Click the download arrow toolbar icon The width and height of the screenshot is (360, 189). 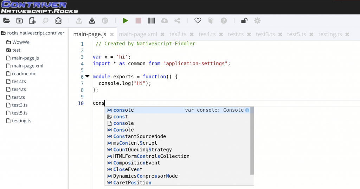92,21
